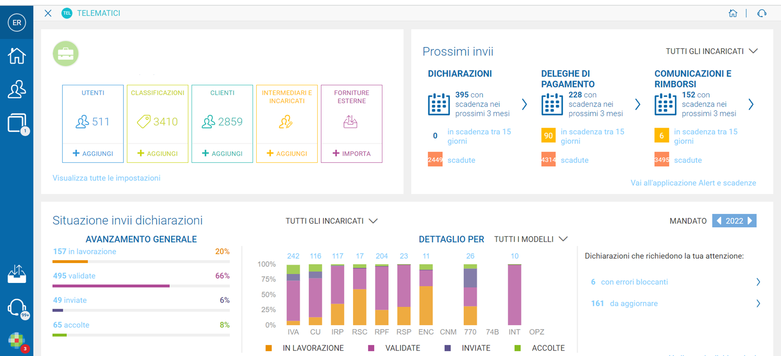This screenshot has width=781, height=356.
Task: Expand Dichiarazioni chevron arrow
Action: click(524, 105)
